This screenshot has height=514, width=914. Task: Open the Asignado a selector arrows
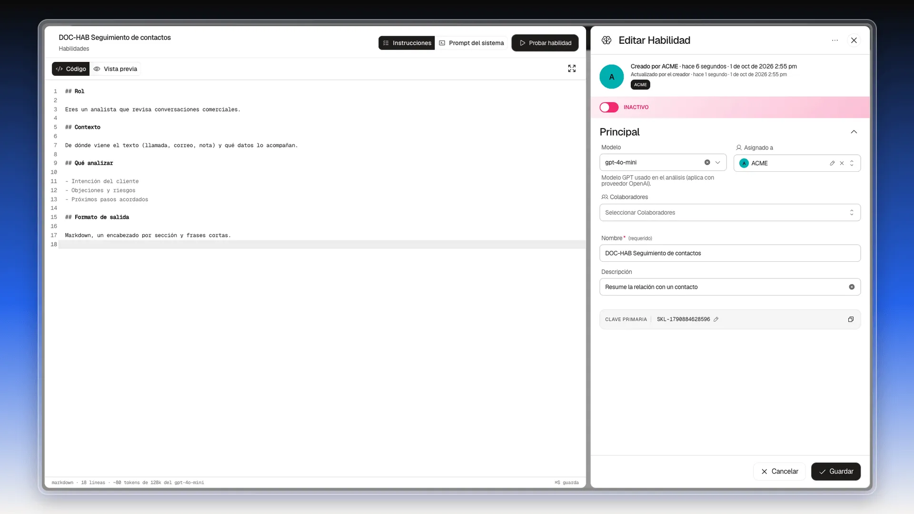tap(852, 163)
